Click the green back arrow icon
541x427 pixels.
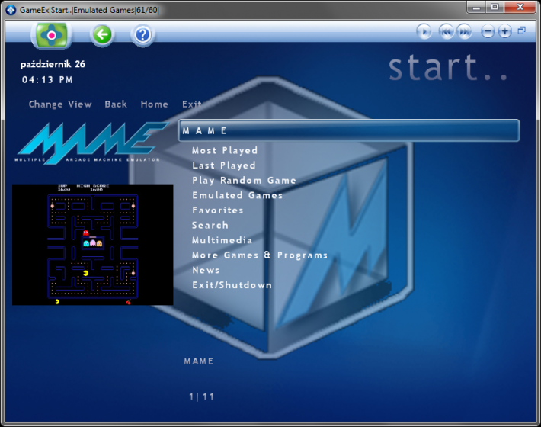(102, 34)
